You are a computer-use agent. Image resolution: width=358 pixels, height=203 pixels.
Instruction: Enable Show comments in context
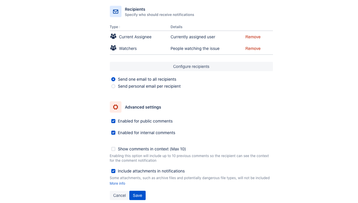tap(113, 149)
